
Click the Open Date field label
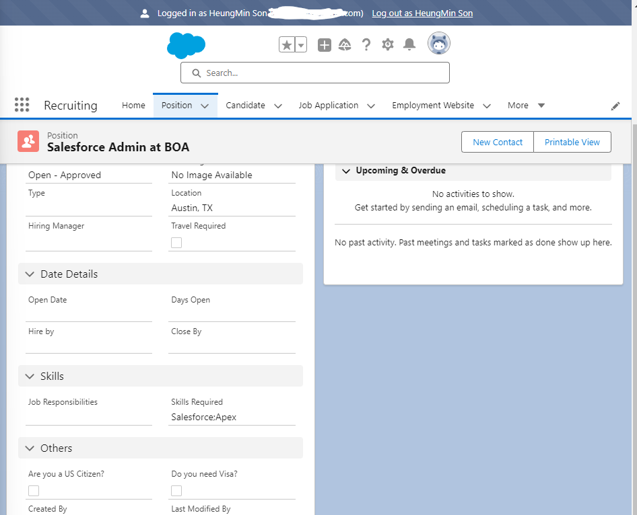tap(48, 300)
